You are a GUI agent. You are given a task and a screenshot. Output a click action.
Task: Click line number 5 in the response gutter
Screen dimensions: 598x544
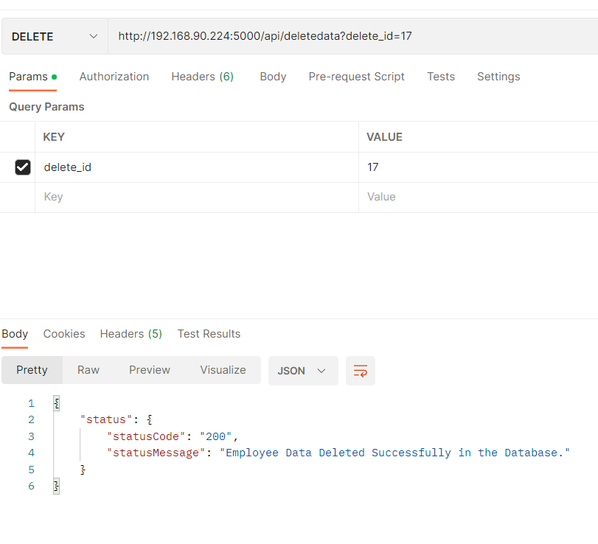[x=31, y=470]
